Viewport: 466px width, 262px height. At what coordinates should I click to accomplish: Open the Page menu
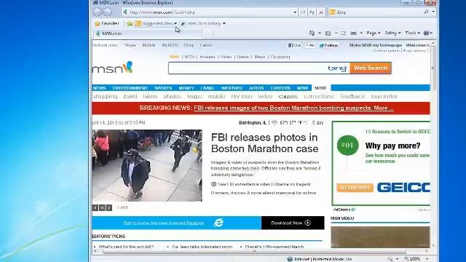374,33
